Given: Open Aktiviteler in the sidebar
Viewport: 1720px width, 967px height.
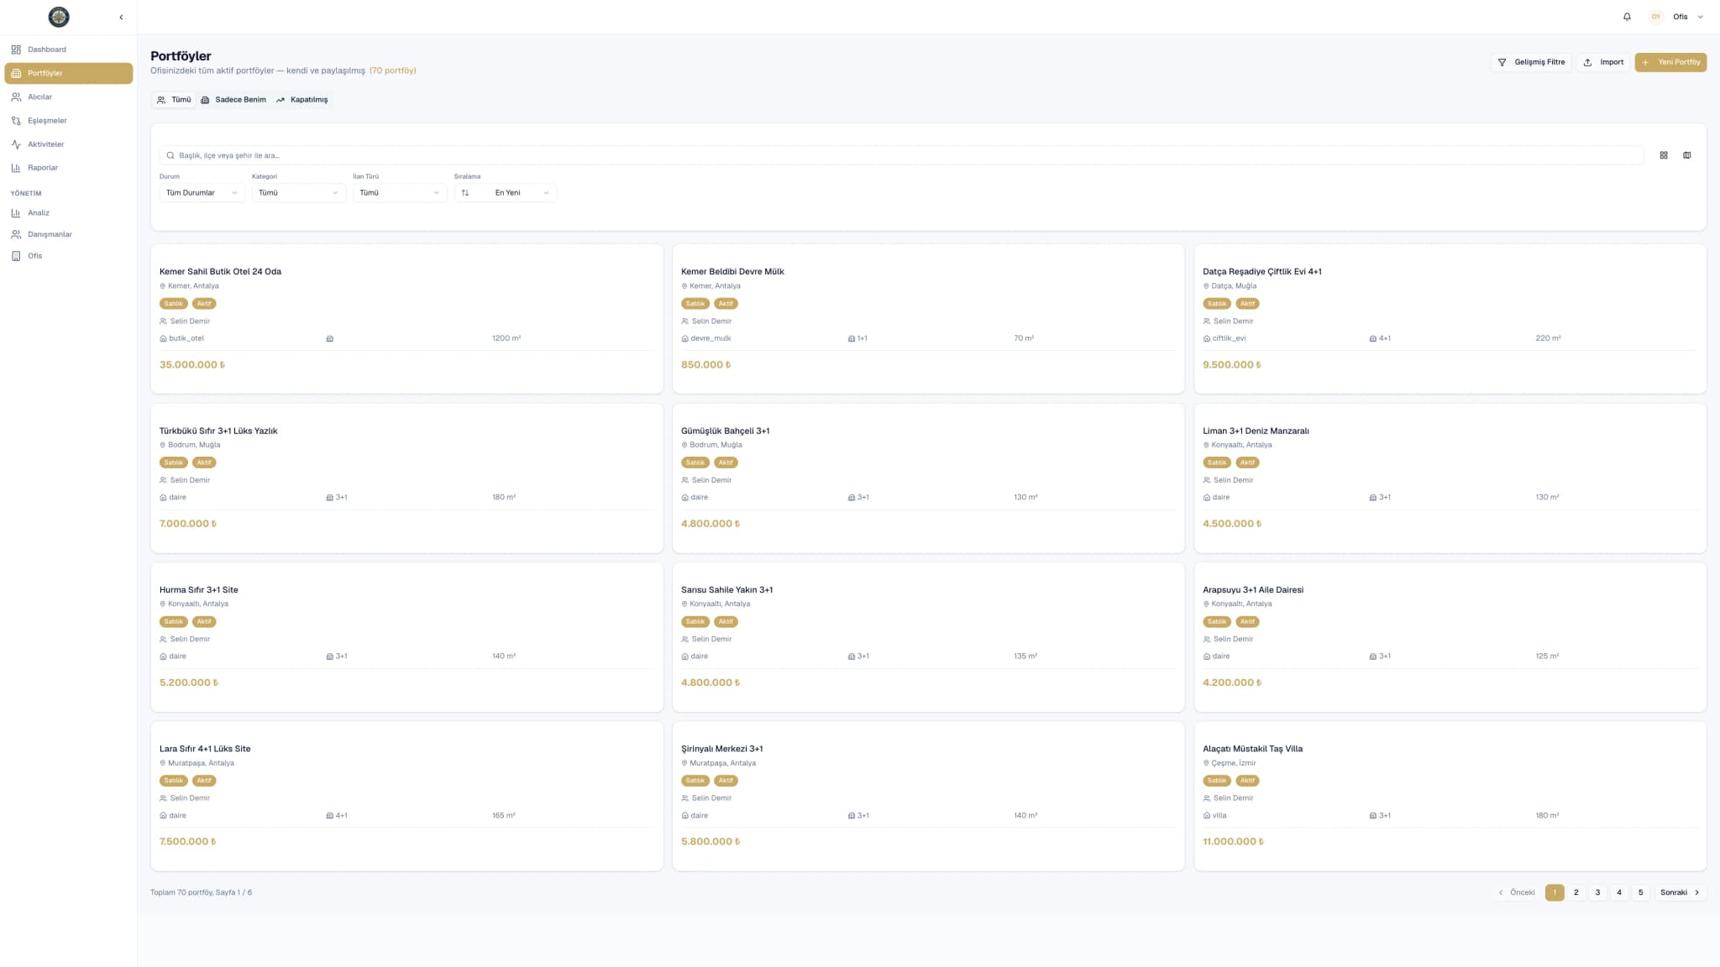Looking at the screenshot, I should tap(69, 144).
